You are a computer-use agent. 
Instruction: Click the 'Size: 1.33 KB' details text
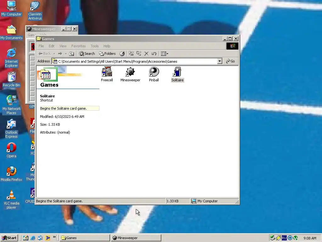[50, 124]
